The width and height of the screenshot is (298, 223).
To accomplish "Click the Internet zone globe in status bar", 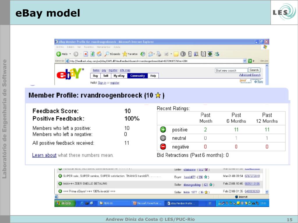I will [236, 197].
